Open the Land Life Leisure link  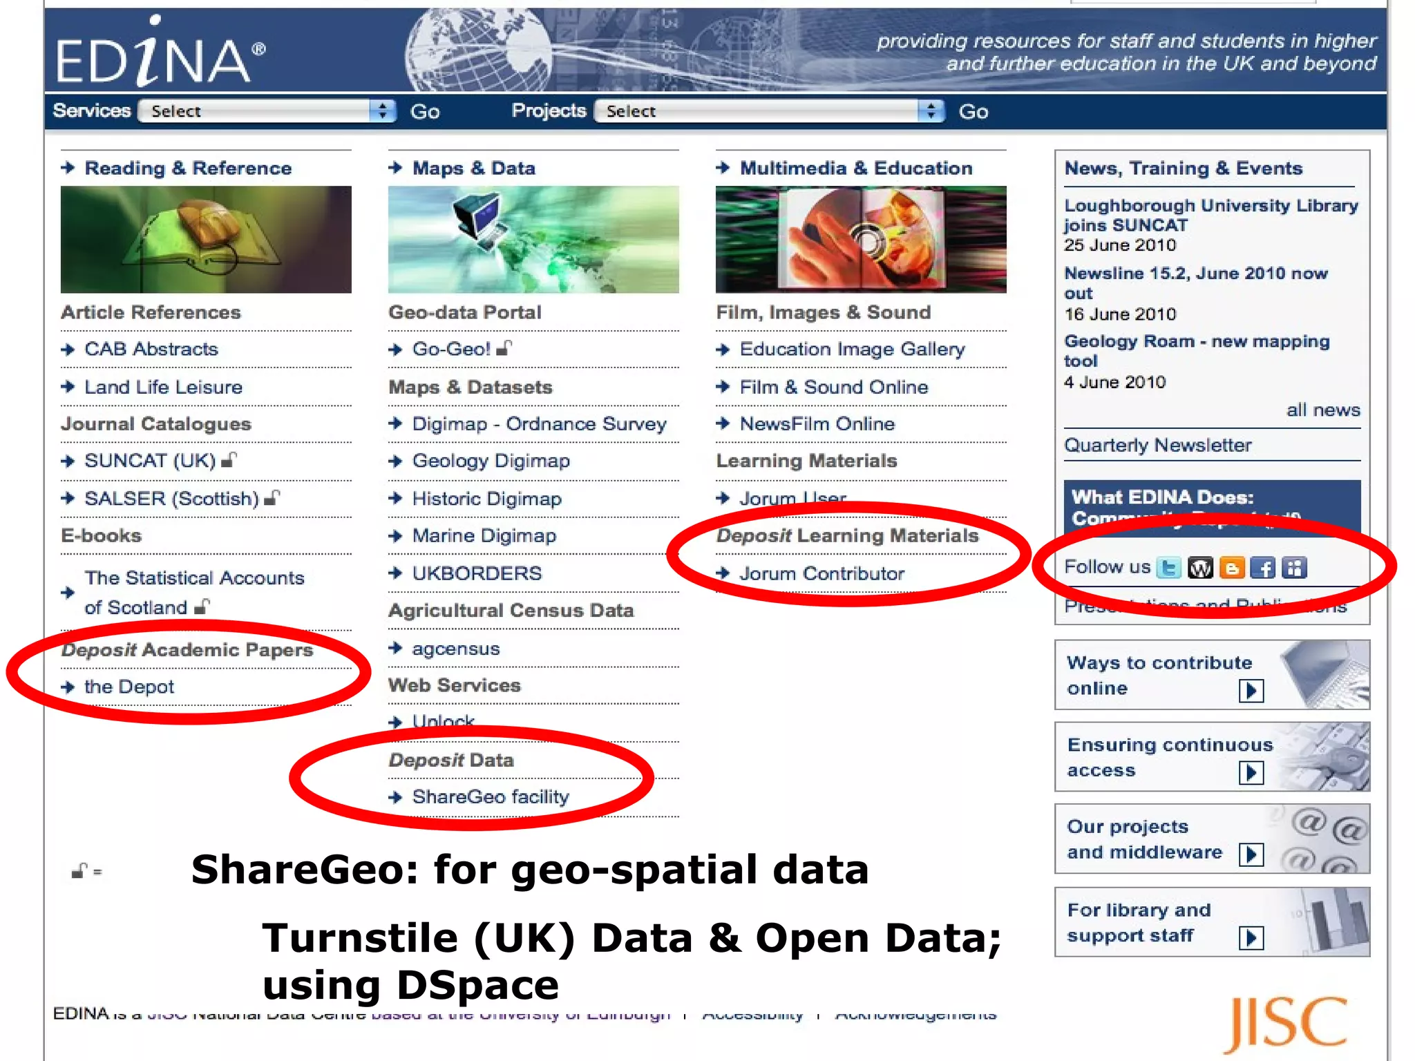click(x=164, y=387)
